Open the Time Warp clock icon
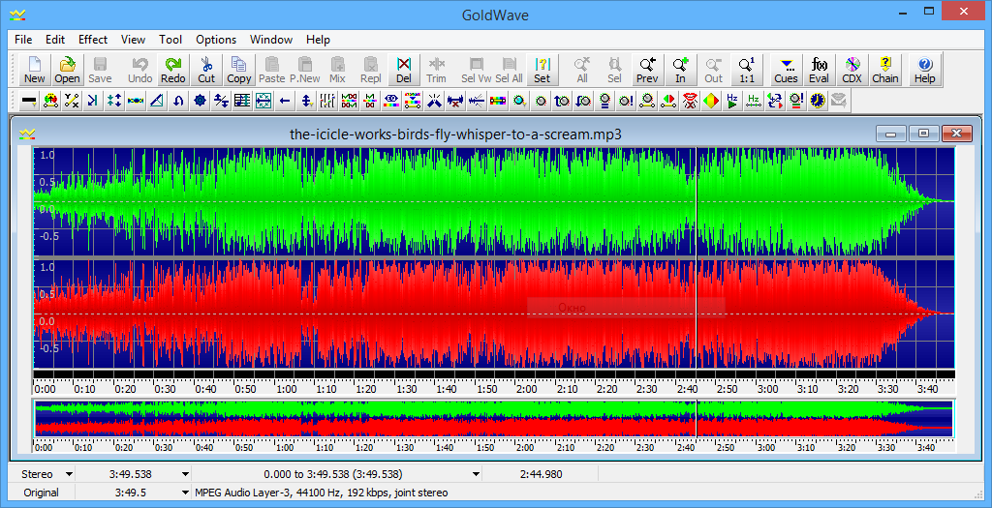 pos(818,101)
